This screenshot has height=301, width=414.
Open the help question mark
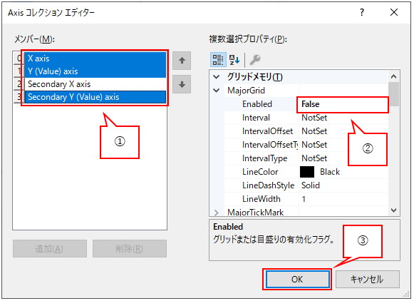(362, 12)
